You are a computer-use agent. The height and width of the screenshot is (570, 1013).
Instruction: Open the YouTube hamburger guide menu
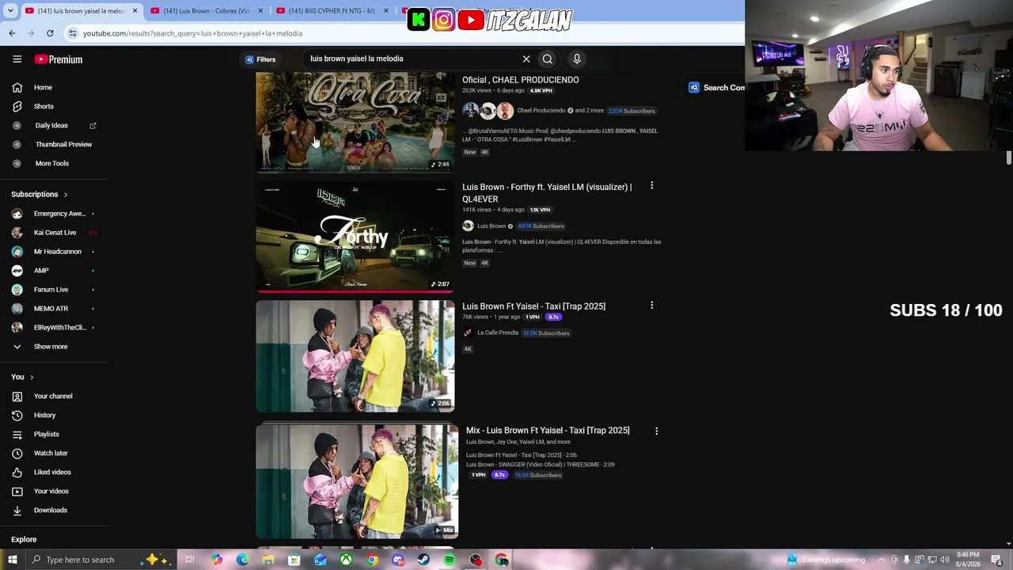pyautogui.click(x=17, y=59)
